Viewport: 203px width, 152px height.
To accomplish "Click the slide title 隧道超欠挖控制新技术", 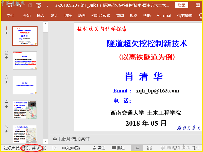I will pos(147,44).
